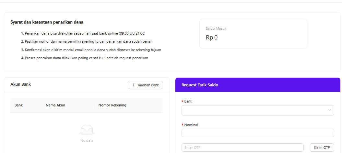Click the Syarat dan ketentuan penarikan dana heading

[47, 22]
